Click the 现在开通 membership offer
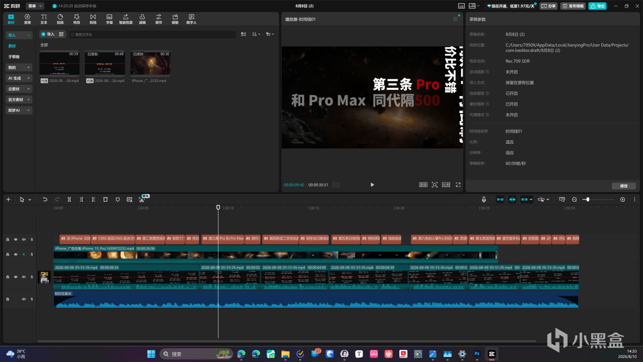The image size is (643, 362). [512, 6]
